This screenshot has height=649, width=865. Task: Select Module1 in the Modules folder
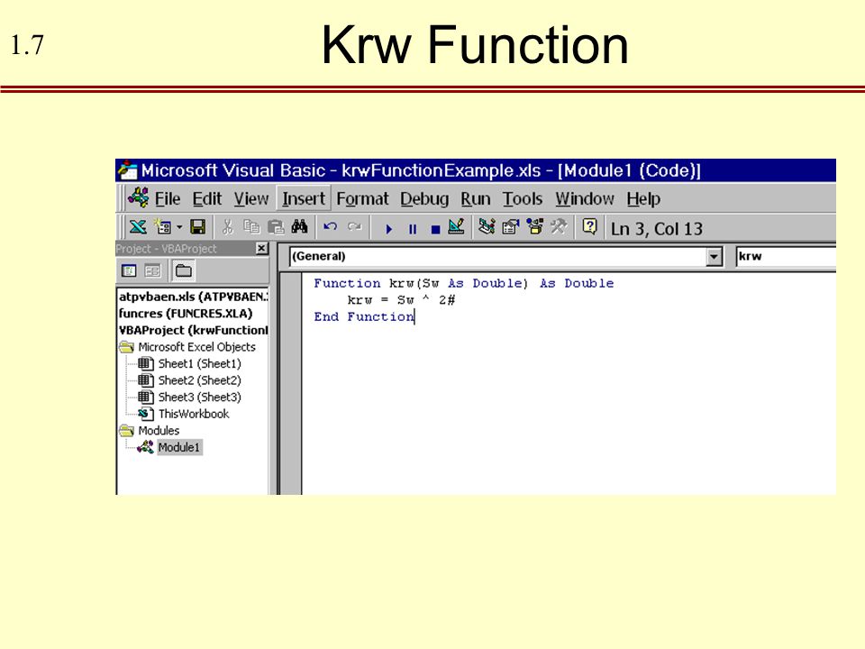[178, 447]
